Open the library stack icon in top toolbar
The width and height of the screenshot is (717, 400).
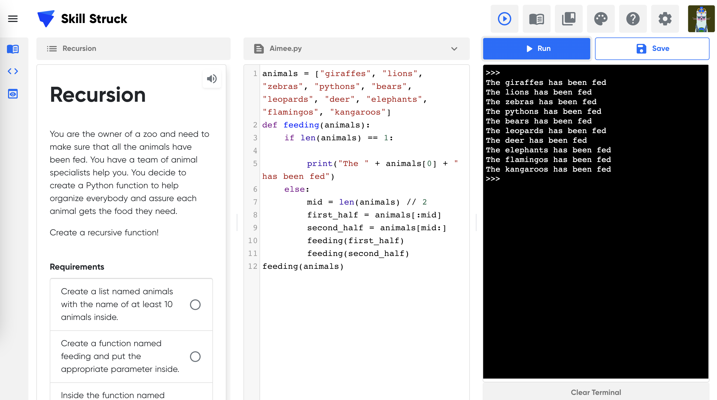coord(568,19)
